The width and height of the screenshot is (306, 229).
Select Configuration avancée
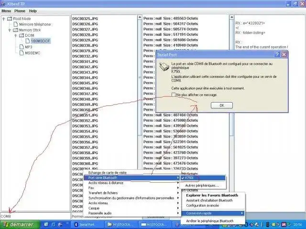point(213,206)
